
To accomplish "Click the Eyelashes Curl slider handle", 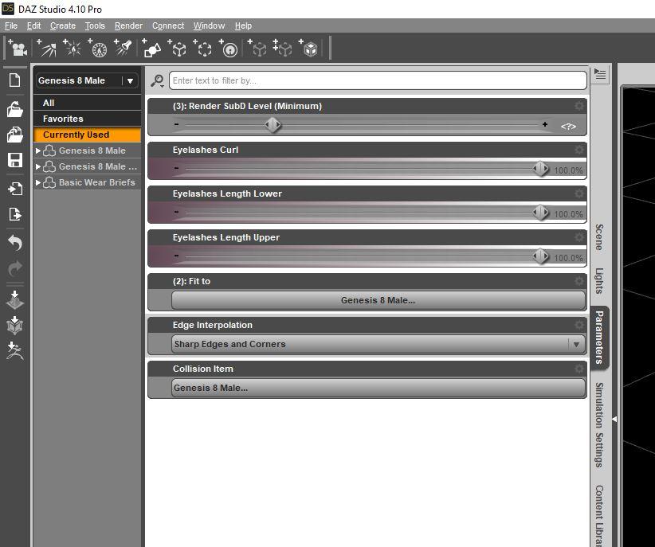I will click(x=540, y=168).
